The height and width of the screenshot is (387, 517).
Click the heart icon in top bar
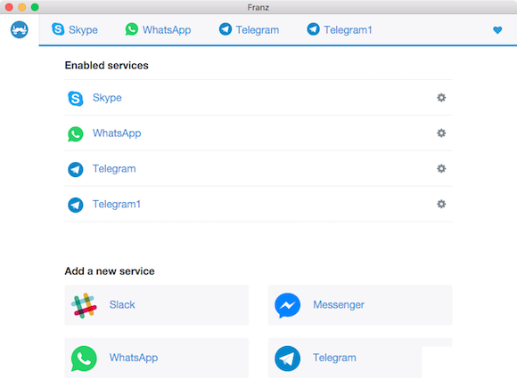pos(497,30)
